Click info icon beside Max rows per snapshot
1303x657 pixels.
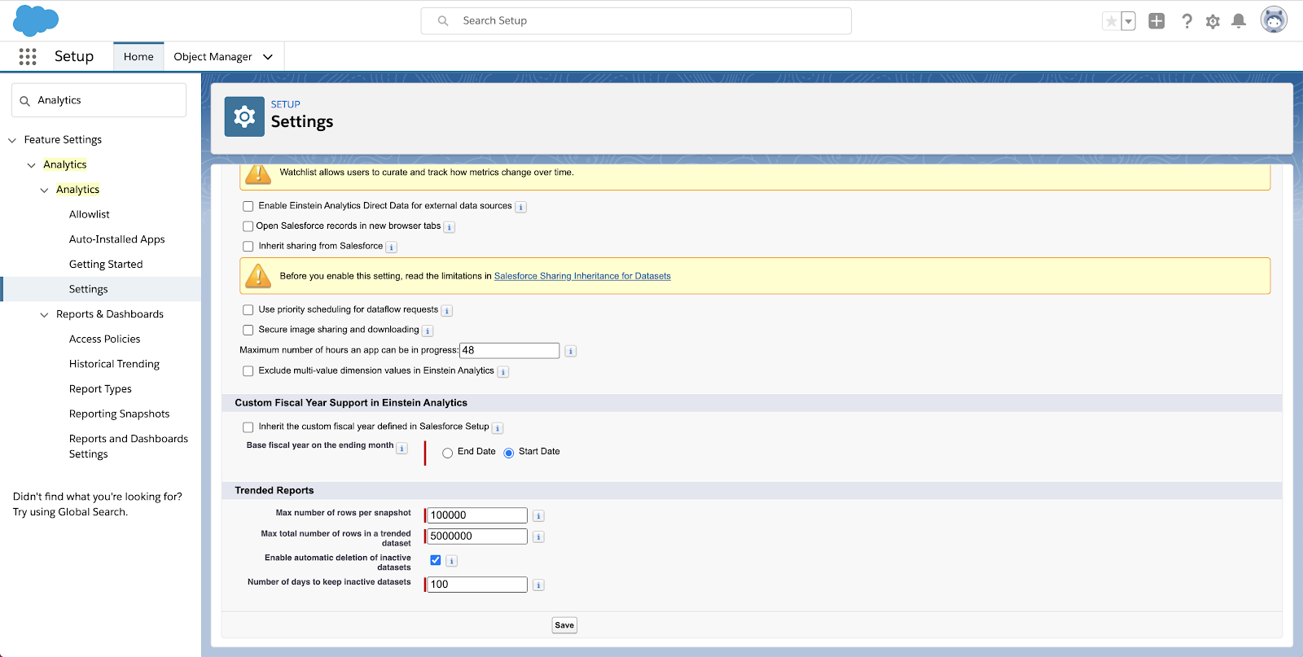pos(538,515)
